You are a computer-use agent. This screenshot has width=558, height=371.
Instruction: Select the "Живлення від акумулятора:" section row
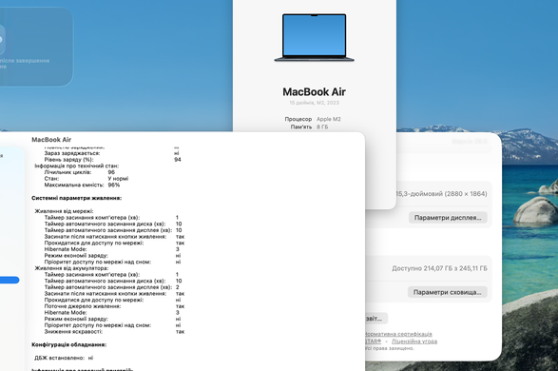(71, 268)
